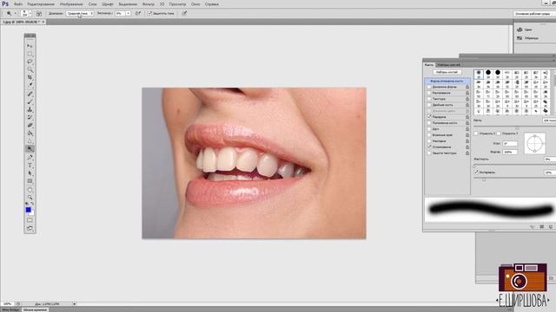Check the Отразить Y box

[499, 133]
